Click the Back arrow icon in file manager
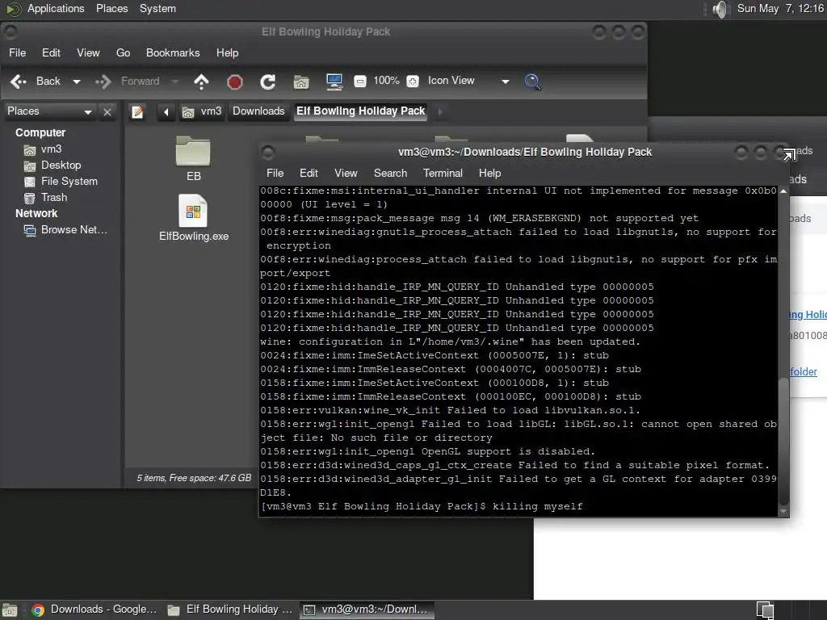The width and height of the screenshot is (827, 620). pos(19,82)
